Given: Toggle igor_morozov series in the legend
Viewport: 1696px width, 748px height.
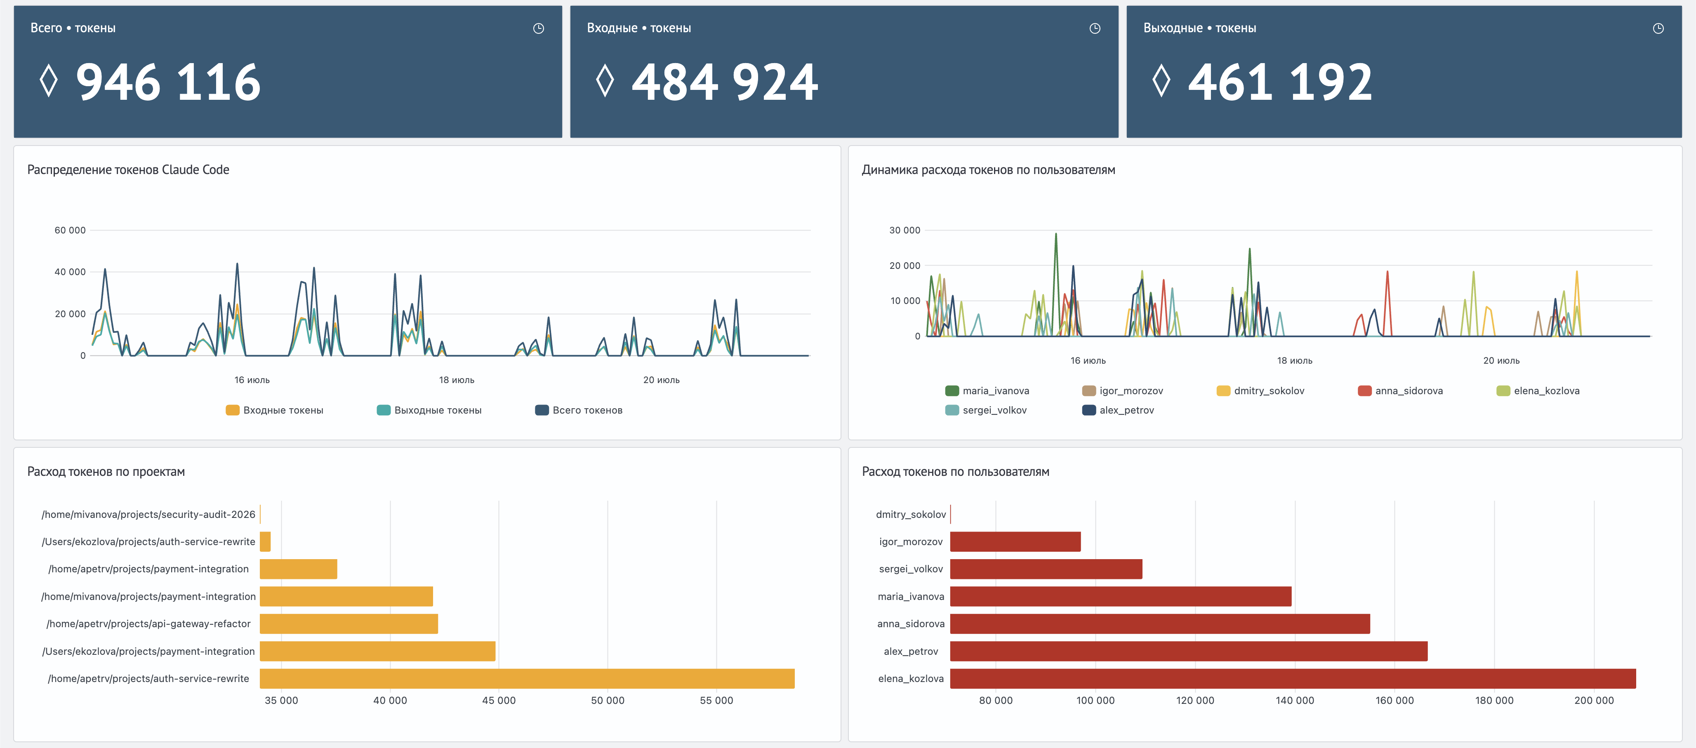Looking at the screenshot, I should [x=1123, y=391].
